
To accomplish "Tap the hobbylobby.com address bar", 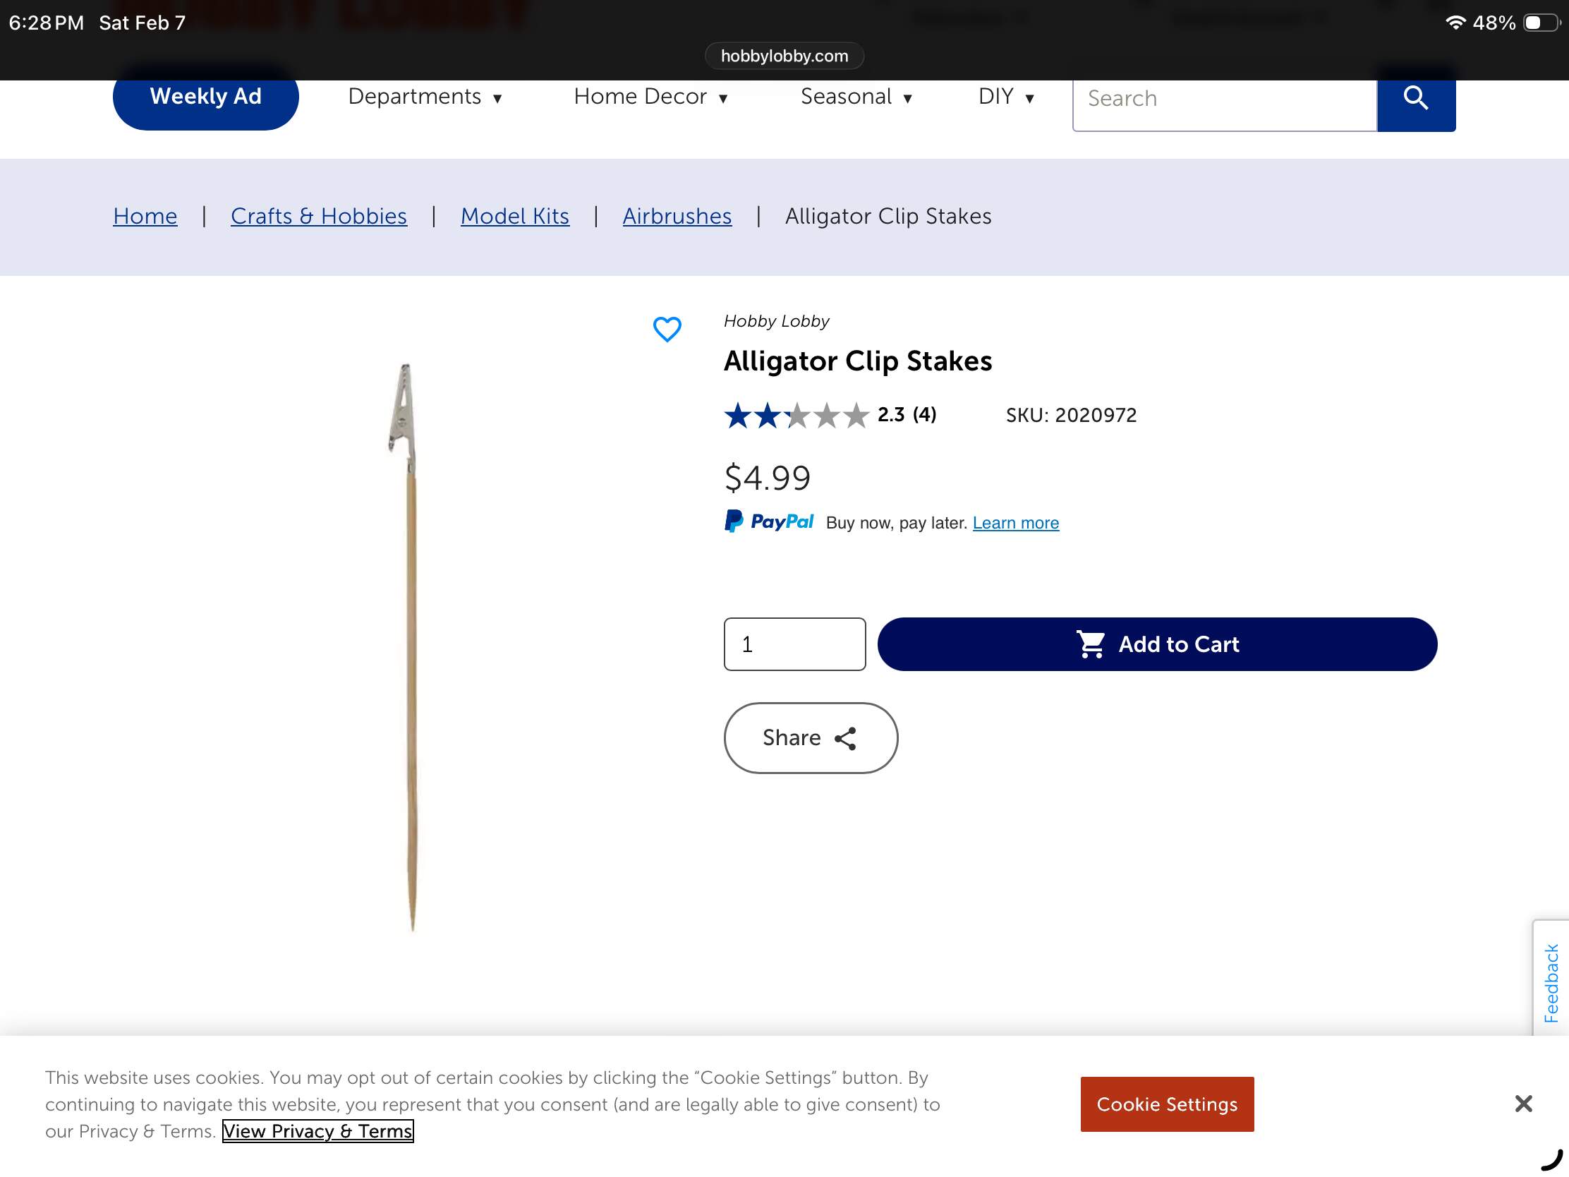I will pyautogui.click(x=784, y=56).
